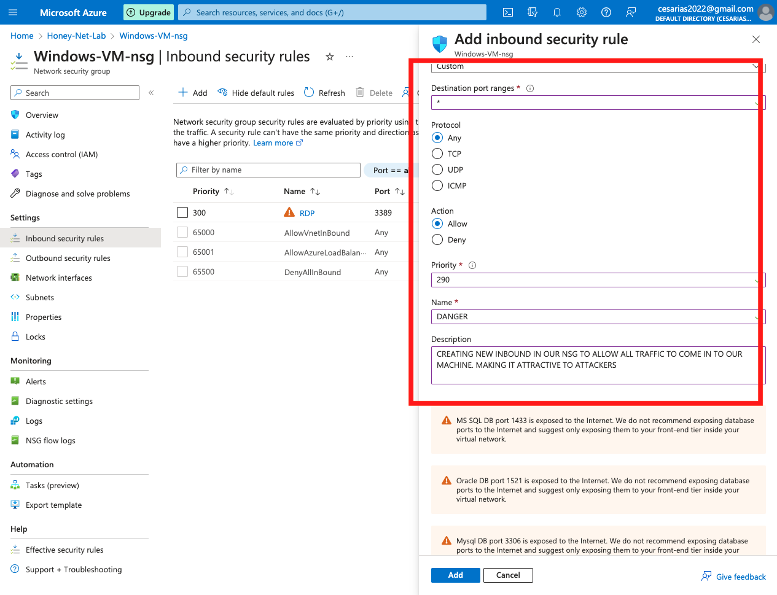Open Network interfaces
Image resolution: width=777 pixels, height=595 pixels.
pyautogui.click(x=58, y=278)
